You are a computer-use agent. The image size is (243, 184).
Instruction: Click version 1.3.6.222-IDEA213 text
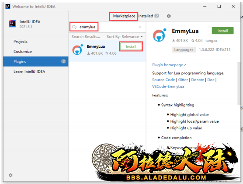point(215,50)
